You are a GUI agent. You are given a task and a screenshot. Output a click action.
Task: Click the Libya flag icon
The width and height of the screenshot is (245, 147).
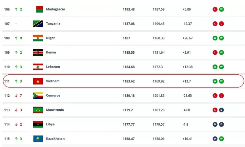pos(38,124)
